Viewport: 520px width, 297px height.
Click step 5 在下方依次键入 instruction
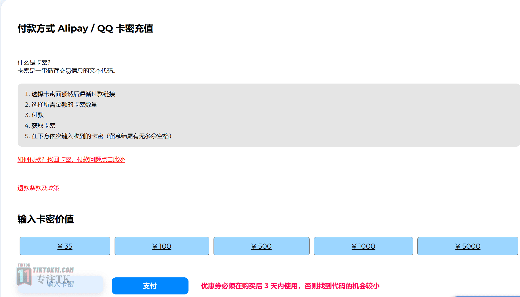coord(98,136)
